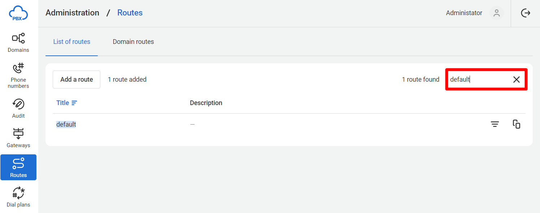Clear the search field with X
540x213 pixels.
517,80
